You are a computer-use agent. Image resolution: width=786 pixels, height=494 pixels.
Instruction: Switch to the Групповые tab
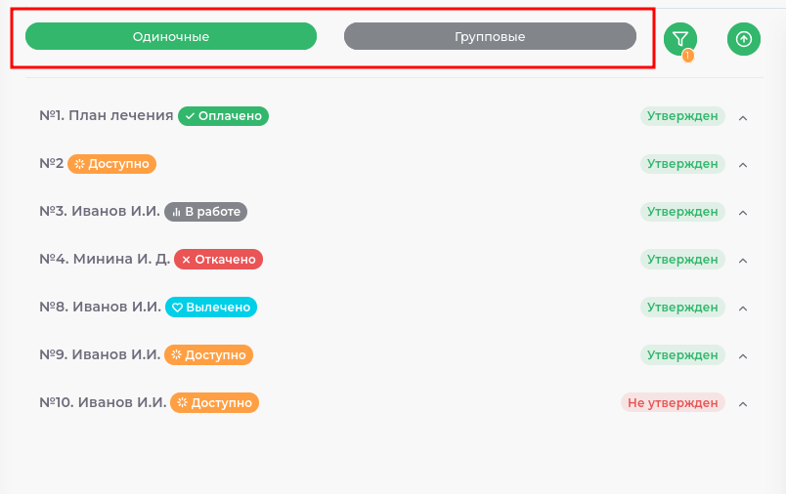490,37
